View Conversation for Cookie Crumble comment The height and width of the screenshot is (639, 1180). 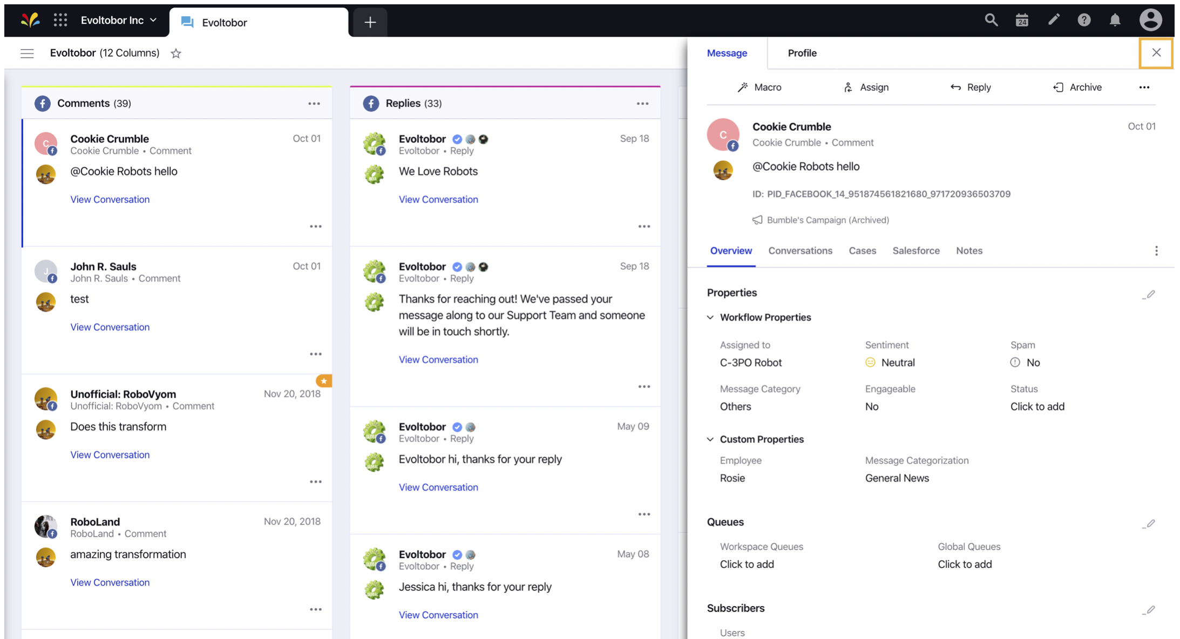(x=110, y=199)
